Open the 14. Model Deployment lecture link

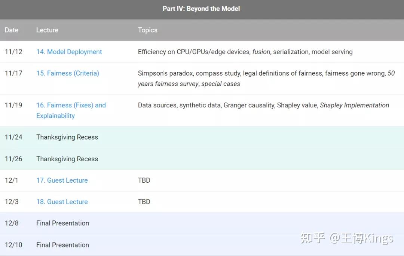pos(69,52)
